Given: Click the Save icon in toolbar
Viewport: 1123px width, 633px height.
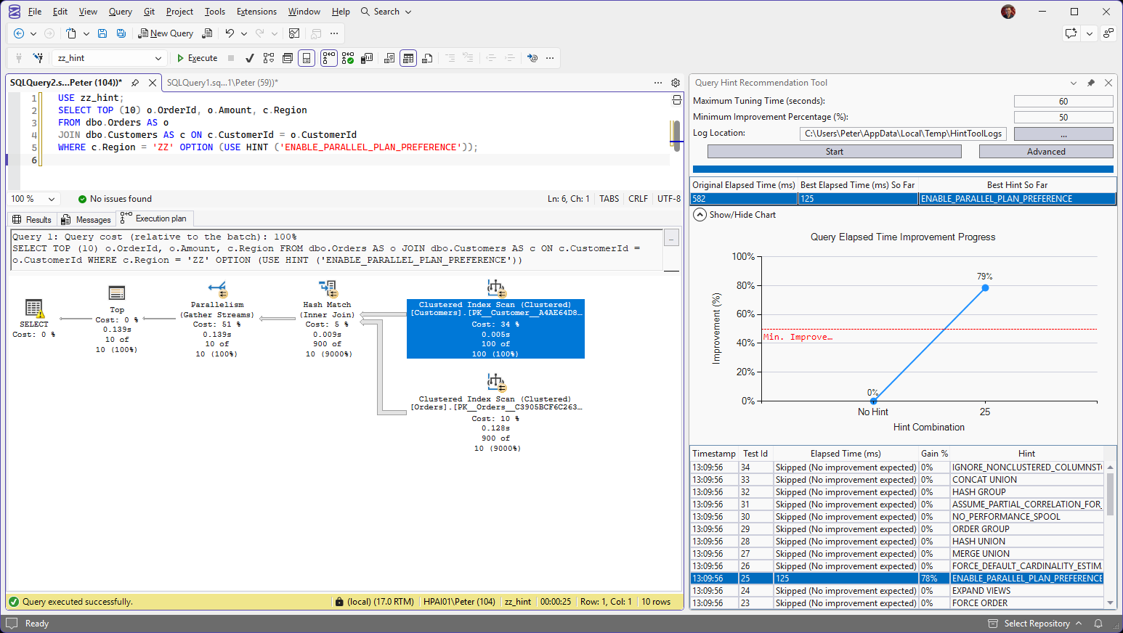Looking at the screenshot, I should coord(102,33).
